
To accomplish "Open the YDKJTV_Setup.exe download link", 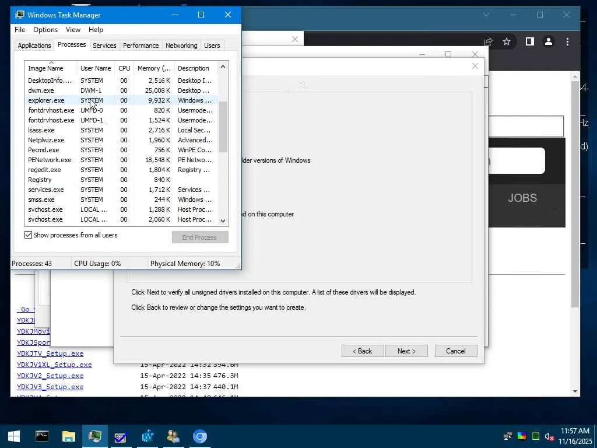I will (50, 354).
